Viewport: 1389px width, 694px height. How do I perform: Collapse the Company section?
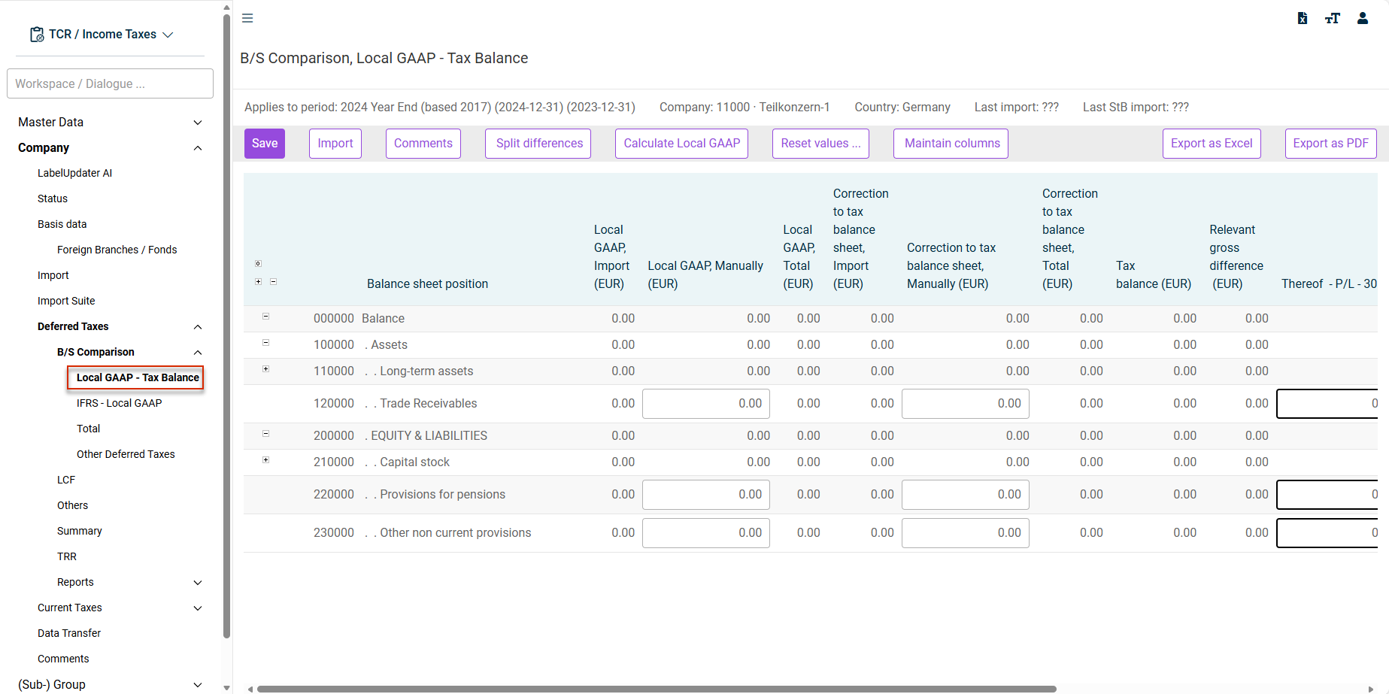click(198, 148)
